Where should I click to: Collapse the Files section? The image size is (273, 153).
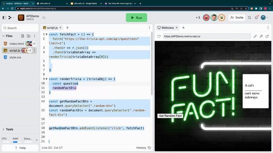3,36
